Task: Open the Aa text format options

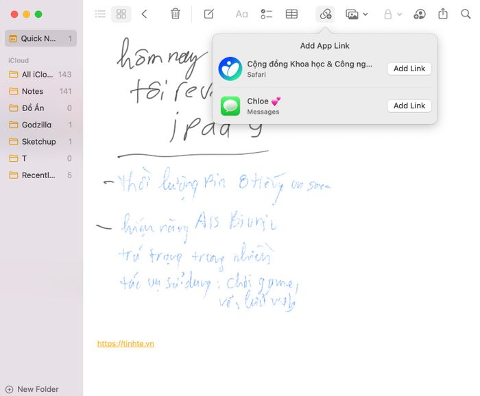Action: pyautogui.click(x=241, y=14)
